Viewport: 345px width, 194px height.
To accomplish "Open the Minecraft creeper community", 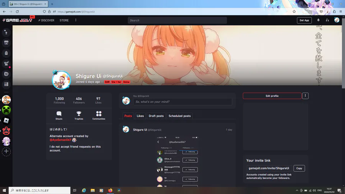I will point(6,110).
